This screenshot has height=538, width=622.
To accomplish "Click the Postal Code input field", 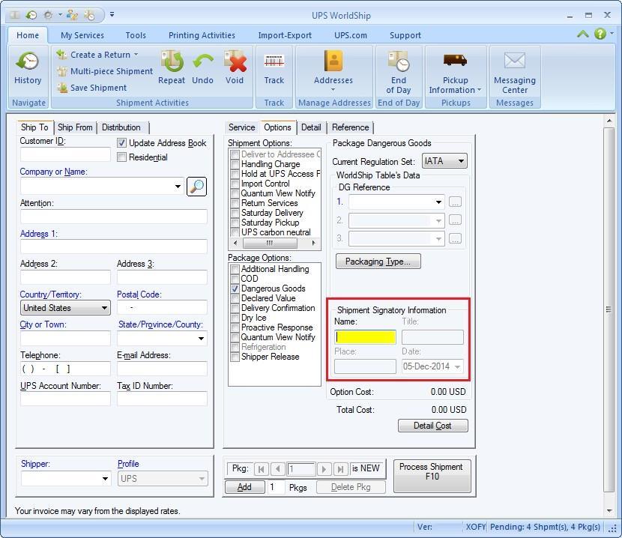I will pos(162,307).
